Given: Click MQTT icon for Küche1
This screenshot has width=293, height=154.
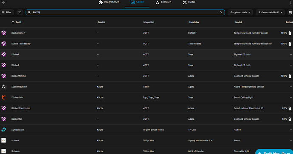Looking at the screenshot, I should (x=3, y=55).
